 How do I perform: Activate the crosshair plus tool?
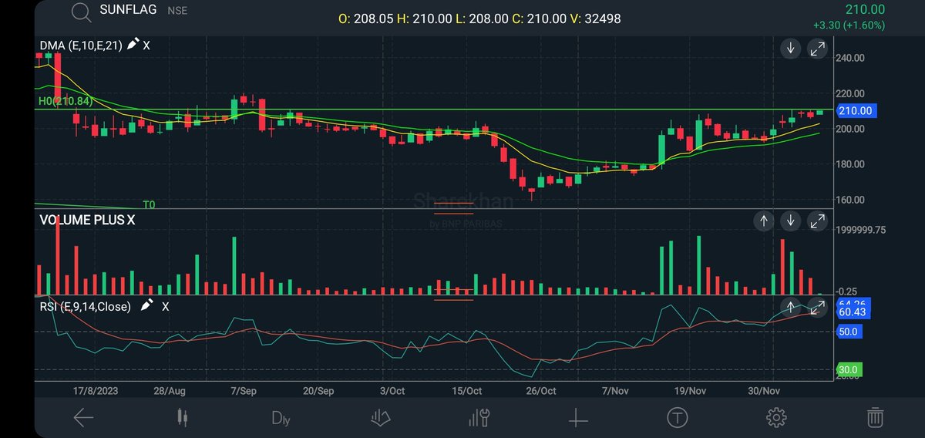578,417
